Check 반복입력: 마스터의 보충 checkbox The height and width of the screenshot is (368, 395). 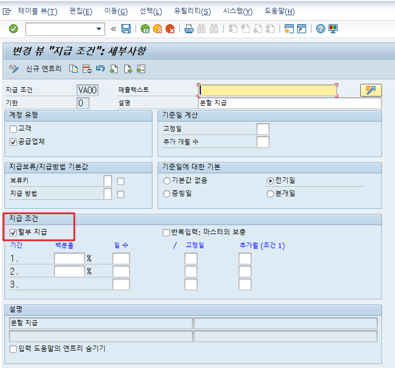[166, 232]
